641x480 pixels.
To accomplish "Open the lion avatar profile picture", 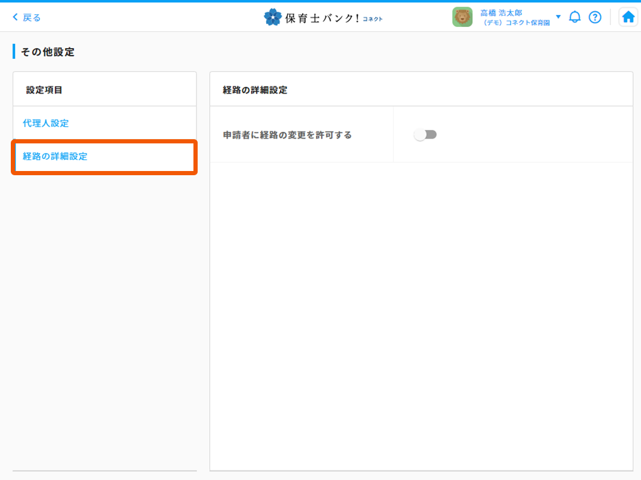I will [x=462, y=17].
